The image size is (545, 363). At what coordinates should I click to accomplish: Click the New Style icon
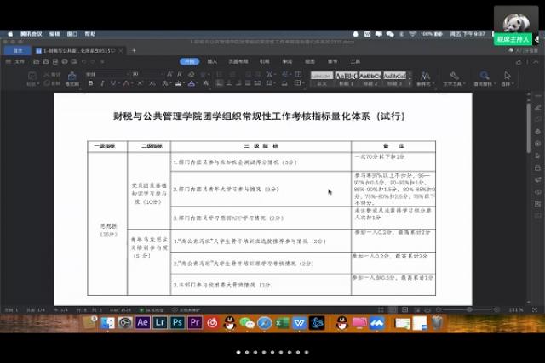[x=425, y=76]
